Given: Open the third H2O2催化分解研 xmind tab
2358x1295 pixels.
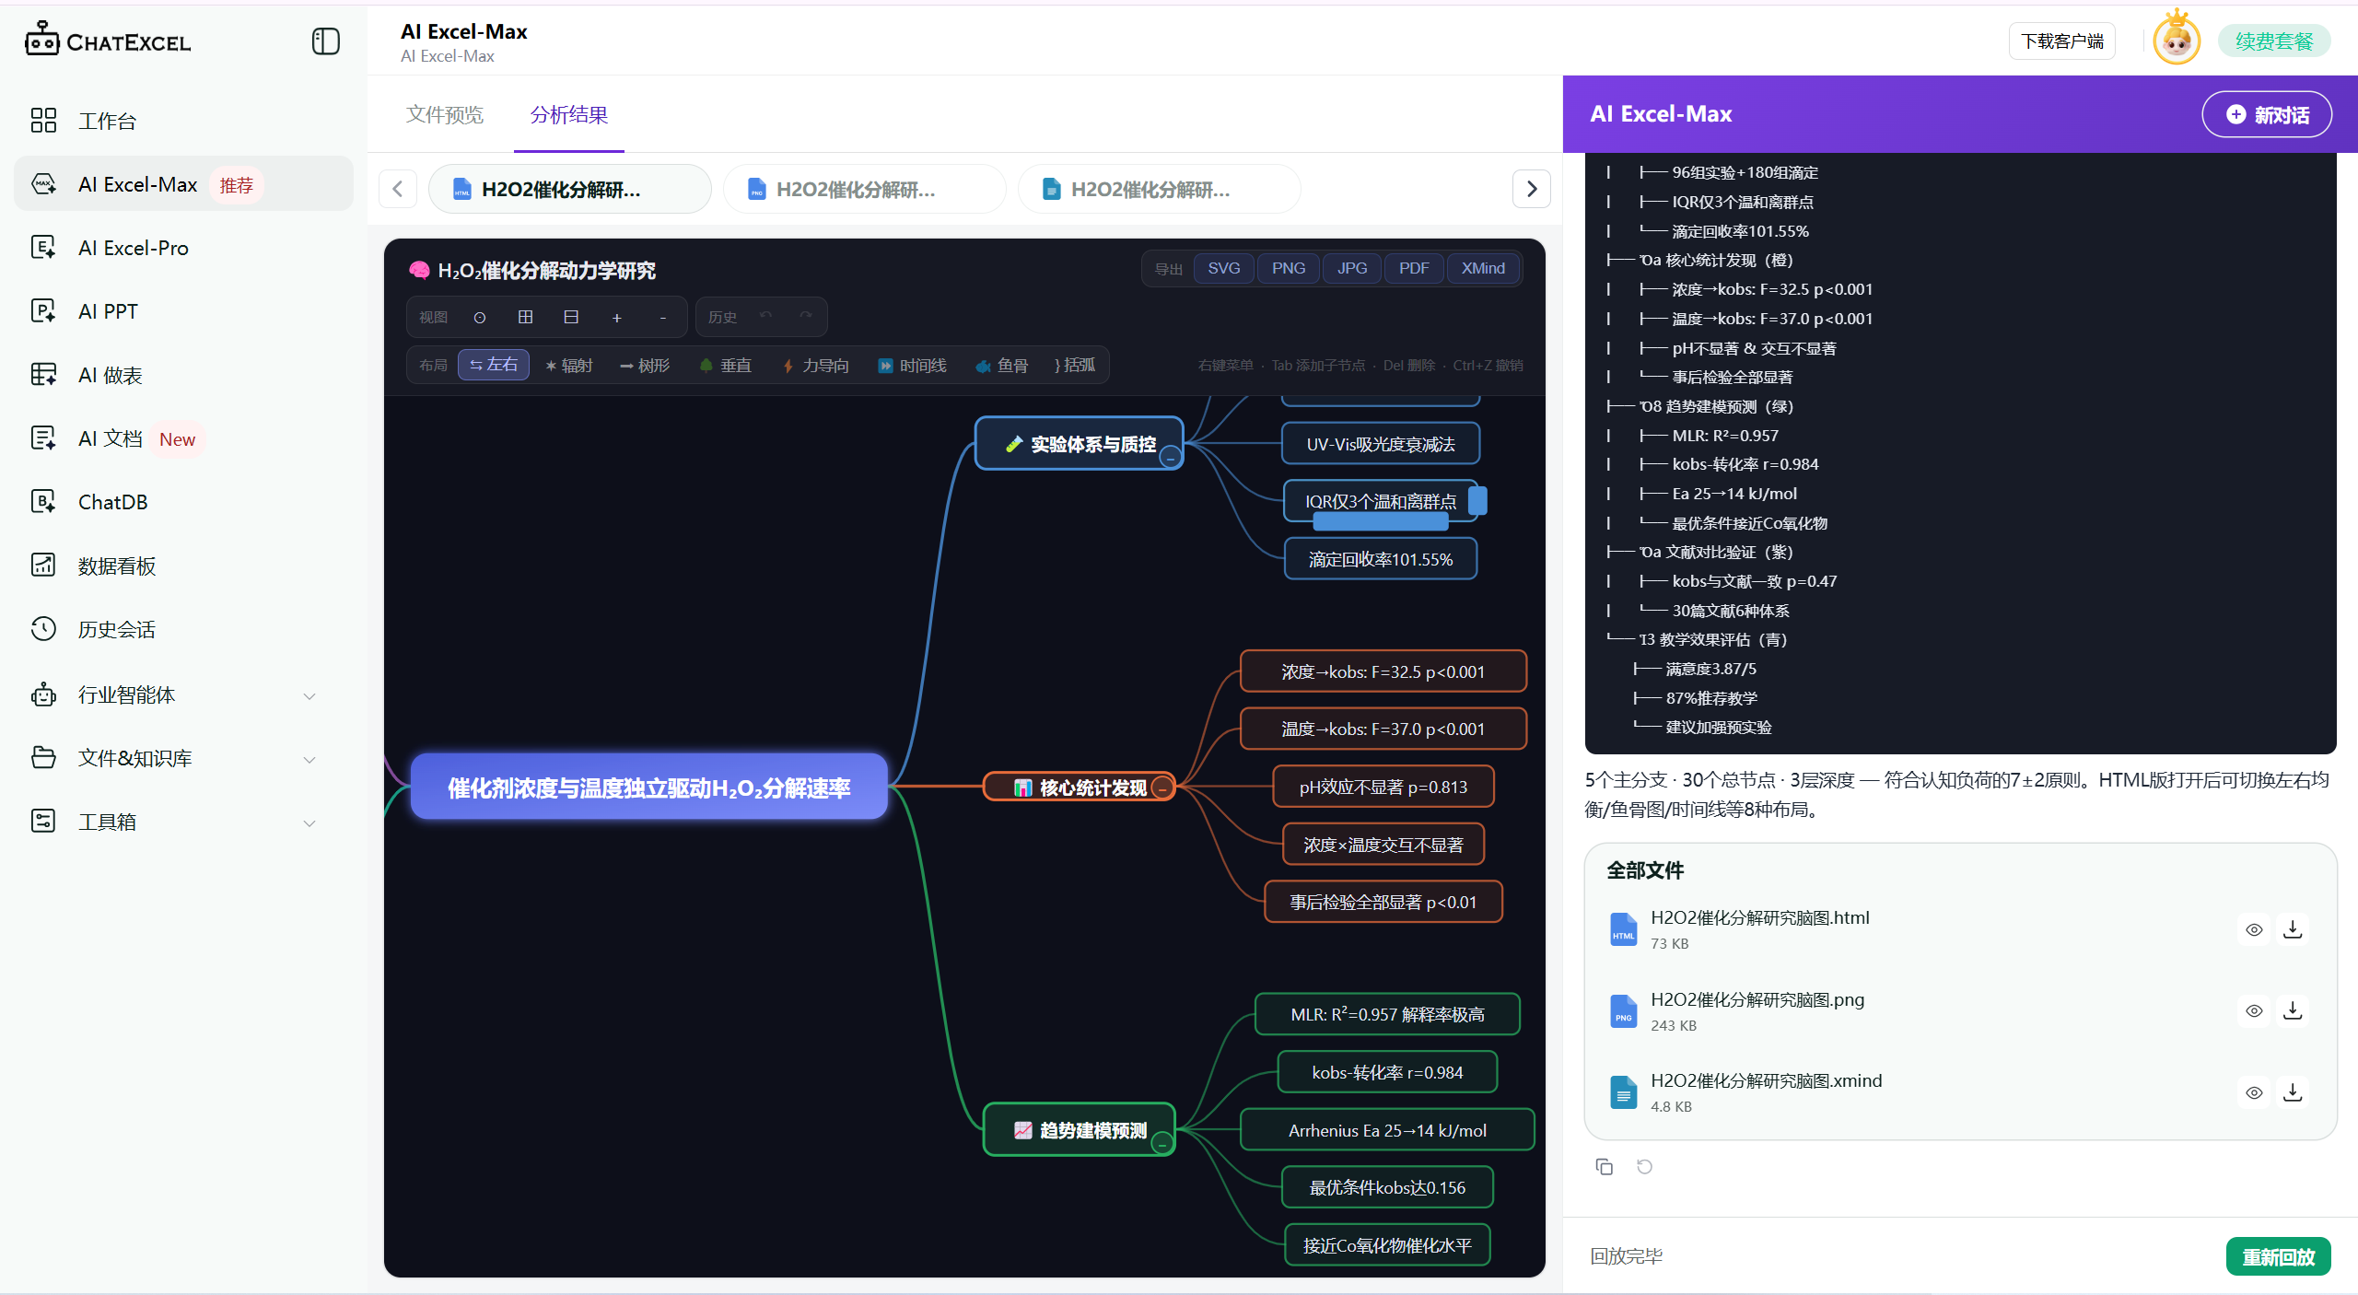Looking at the screenshot, I should 1160,189.
